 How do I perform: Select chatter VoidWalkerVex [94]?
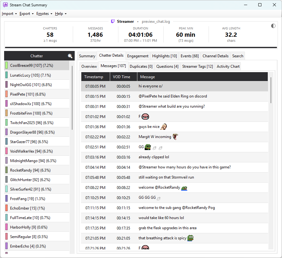(37, 151)
